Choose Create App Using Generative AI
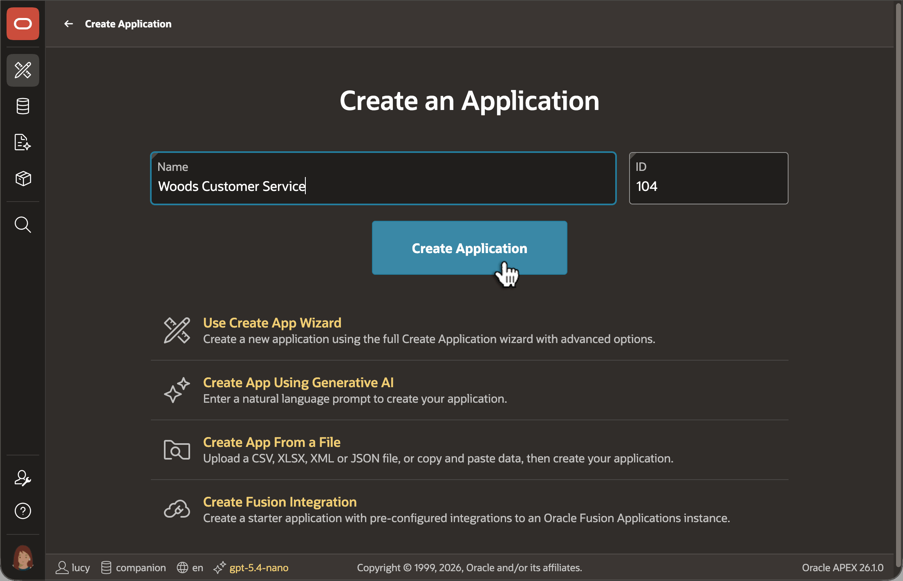Screen dimensions: 903x581 (x=298, y=383)
